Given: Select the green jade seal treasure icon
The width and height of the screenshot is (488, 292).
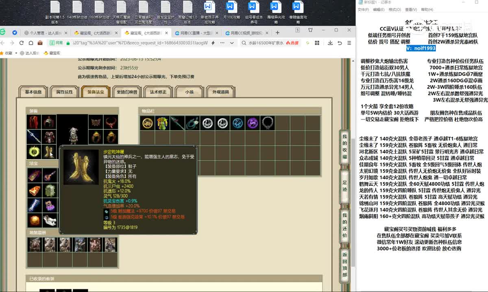Looking at the screenshot, I should tap(50, 190).
